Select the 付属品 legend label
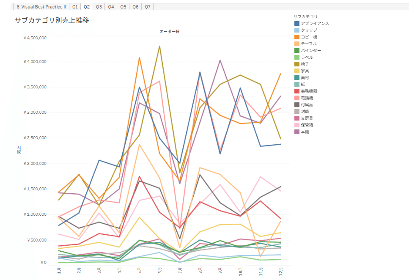Image resolution: width=409 pixels, height=280 pixels. (x=307, y=104)
